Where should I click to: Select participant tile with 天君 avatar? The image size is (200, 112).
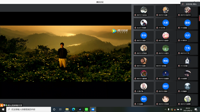(165, 24)
